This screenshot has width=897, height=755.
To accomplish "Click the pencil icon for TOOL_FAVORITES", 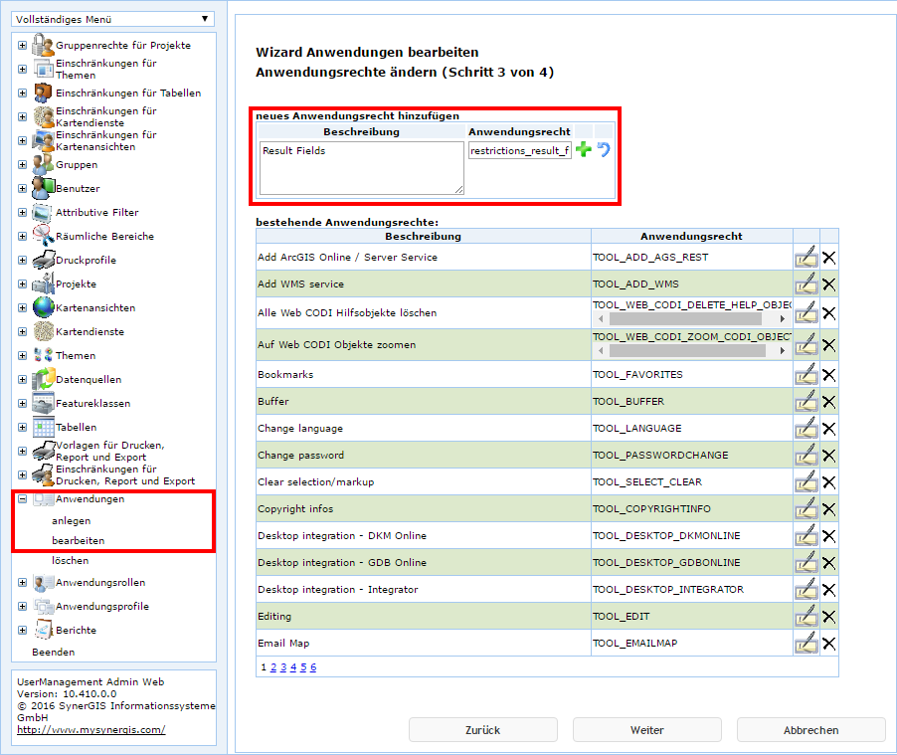I will pos(807,374).
